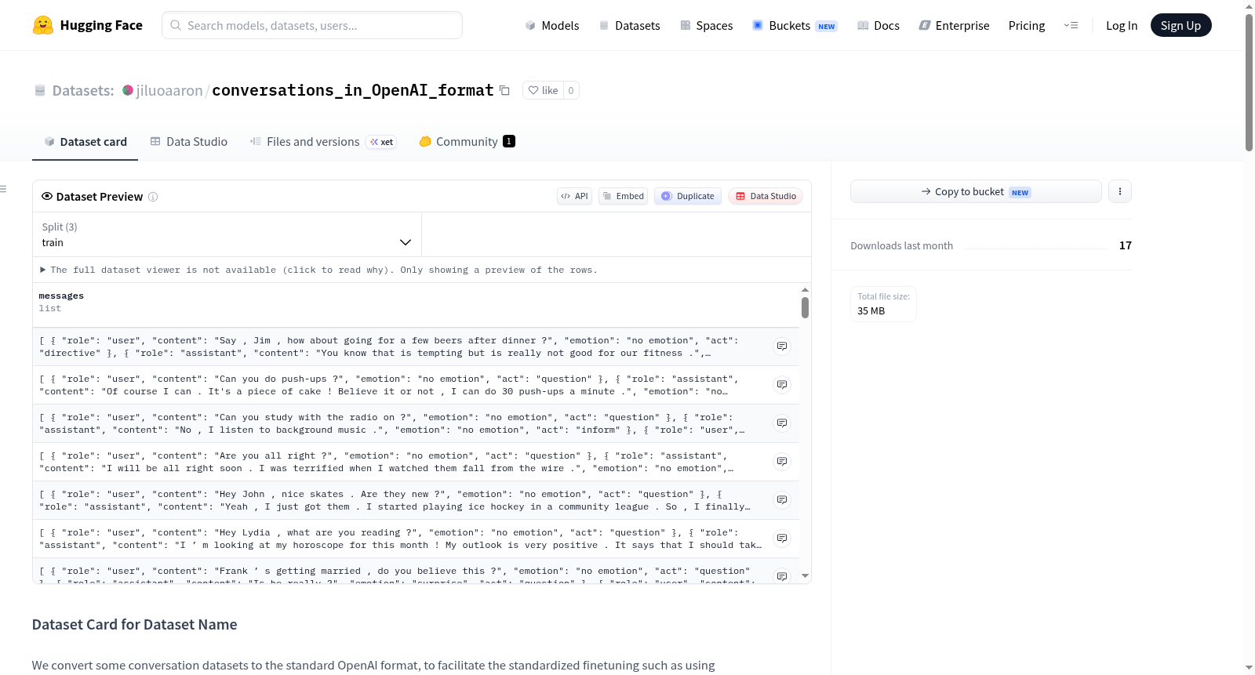
Task: Click the search magnifier icon
Action: 176,25
